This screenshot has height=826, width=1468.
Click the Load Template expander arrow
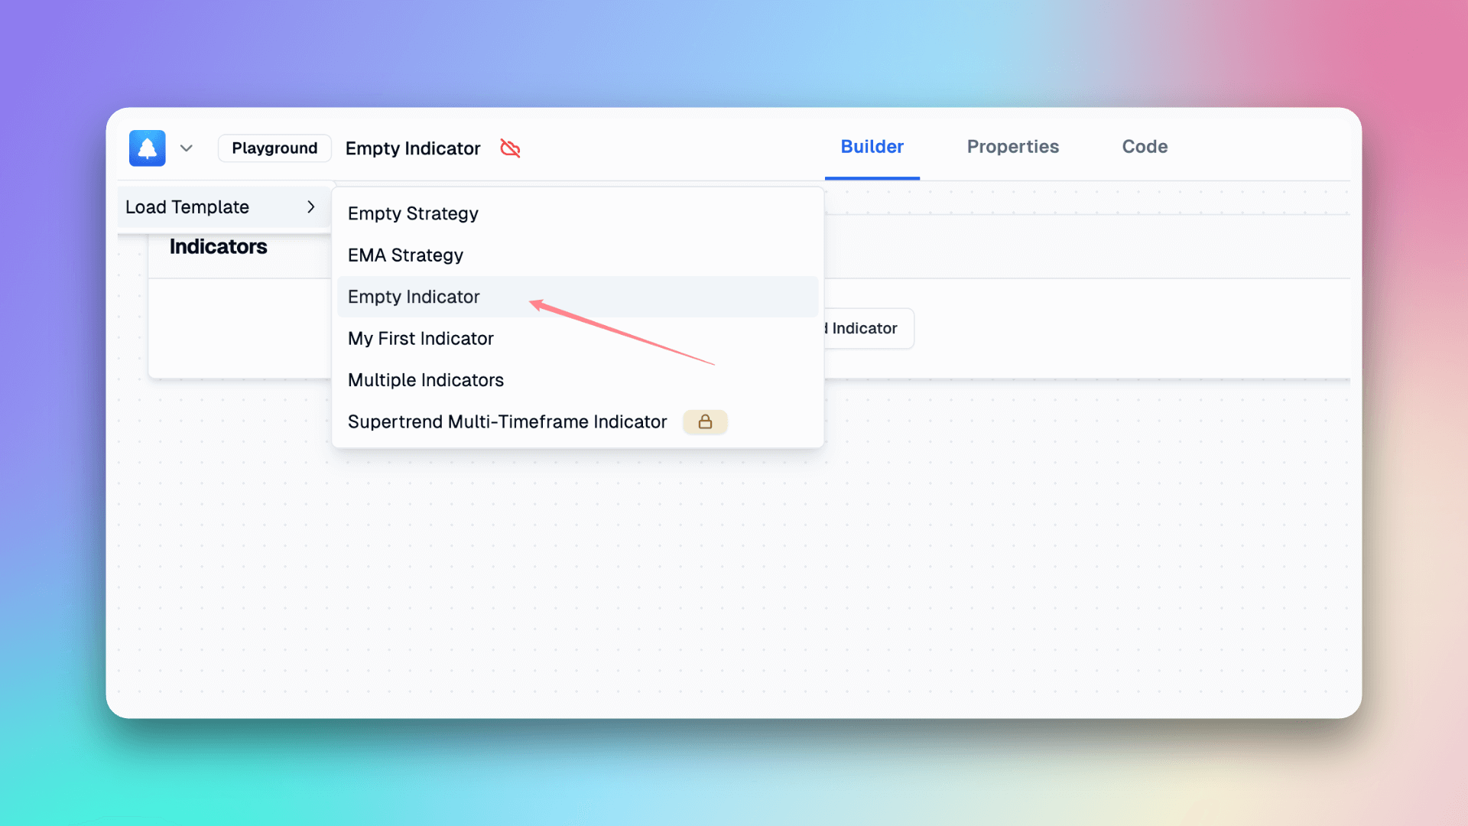point(311,206)
